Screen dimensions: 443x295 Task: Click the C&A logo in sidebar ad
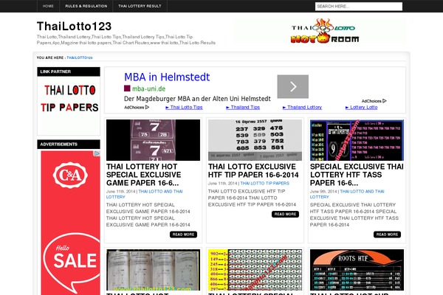pyautogui.click(x=70, y=175)
